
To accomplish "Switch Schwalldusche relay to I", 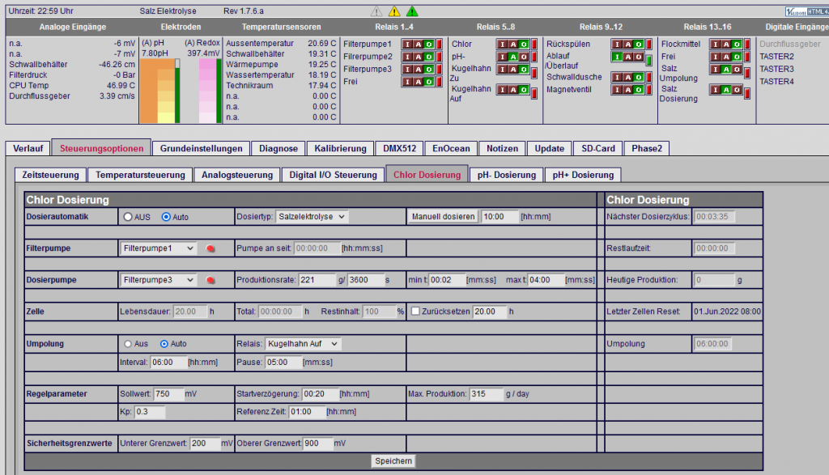I will pos(618,77).
